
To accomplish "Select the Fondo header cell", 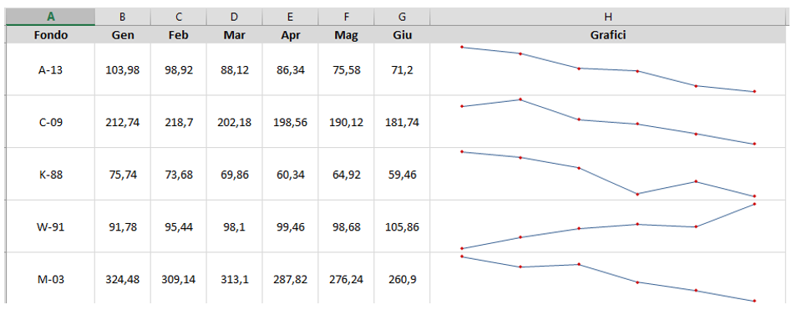I will [x=50, y=35].
